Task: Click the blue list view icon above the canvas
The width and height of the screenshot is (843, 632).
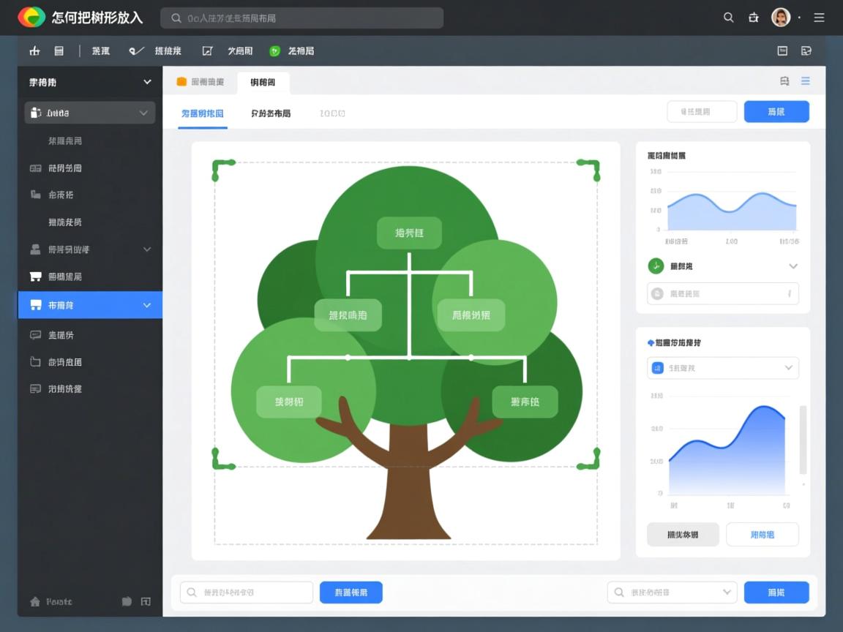Action: [805, 81]
